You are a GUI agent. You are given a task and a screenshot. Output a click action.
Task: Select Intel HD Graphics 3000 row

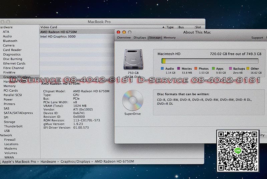(77, 36)
